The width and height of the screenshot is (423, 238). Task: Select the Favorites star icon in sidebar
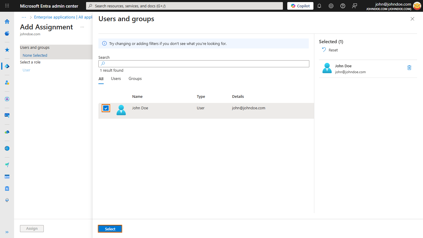tap(7, 50)
